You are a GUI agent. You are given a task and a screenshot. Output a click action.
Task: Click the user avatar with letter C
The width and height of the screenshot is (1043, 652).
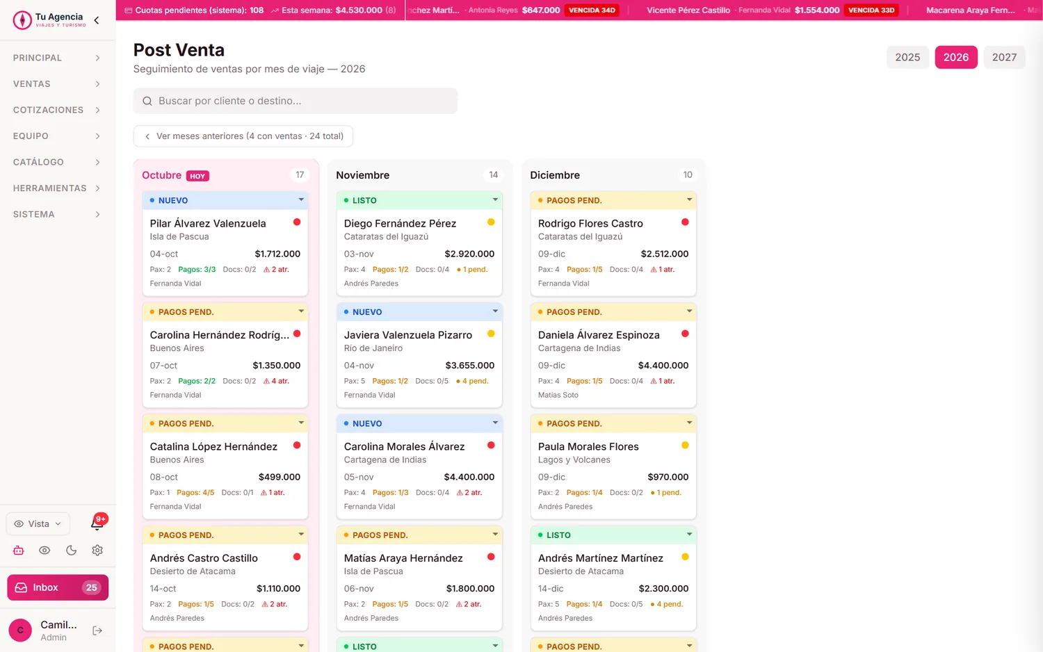tap(20, 630)
